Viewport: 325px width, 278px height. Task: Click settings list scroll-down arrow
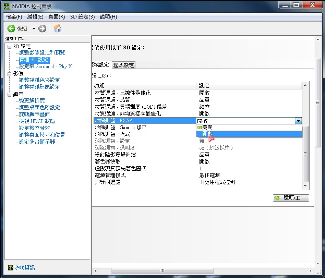click(305, 186)
